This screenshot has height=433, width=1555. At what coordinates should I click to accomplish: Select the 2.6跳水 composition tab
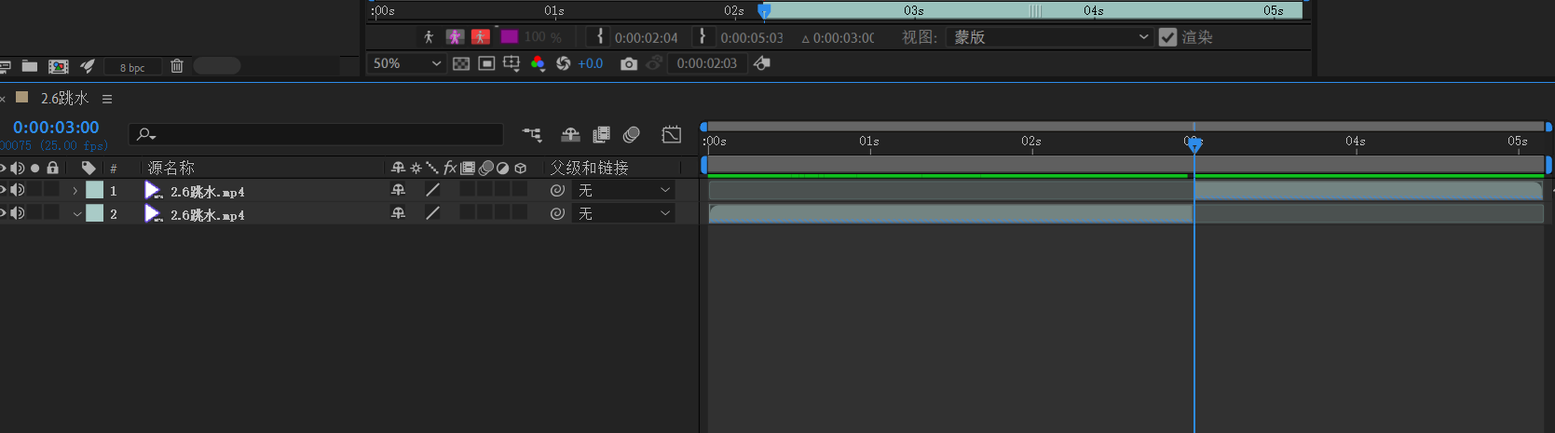(x=64, y=98)
